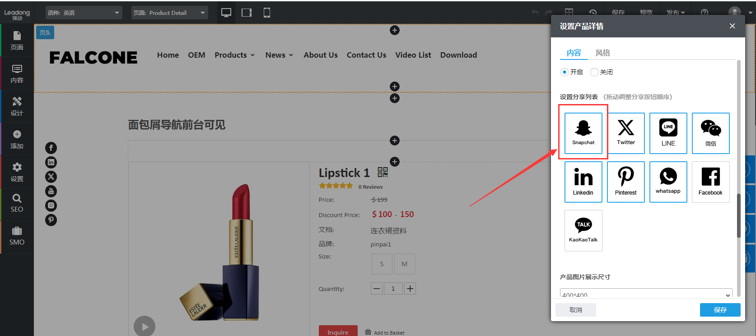The width and height of the screenshot is (756, 336).
Task: Switch to the 风格 tab
Action: [602, 53]
